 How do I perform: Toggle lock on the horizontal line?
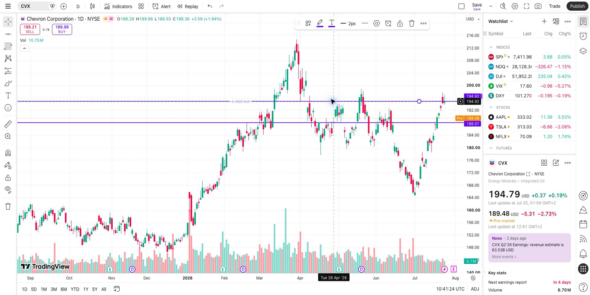pyautogui.click(x=400, y=23)
